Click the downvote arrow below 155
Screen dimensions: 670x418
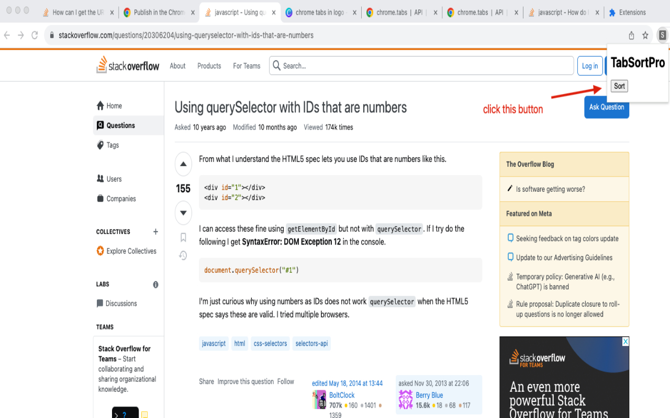[x=183, y=213]
